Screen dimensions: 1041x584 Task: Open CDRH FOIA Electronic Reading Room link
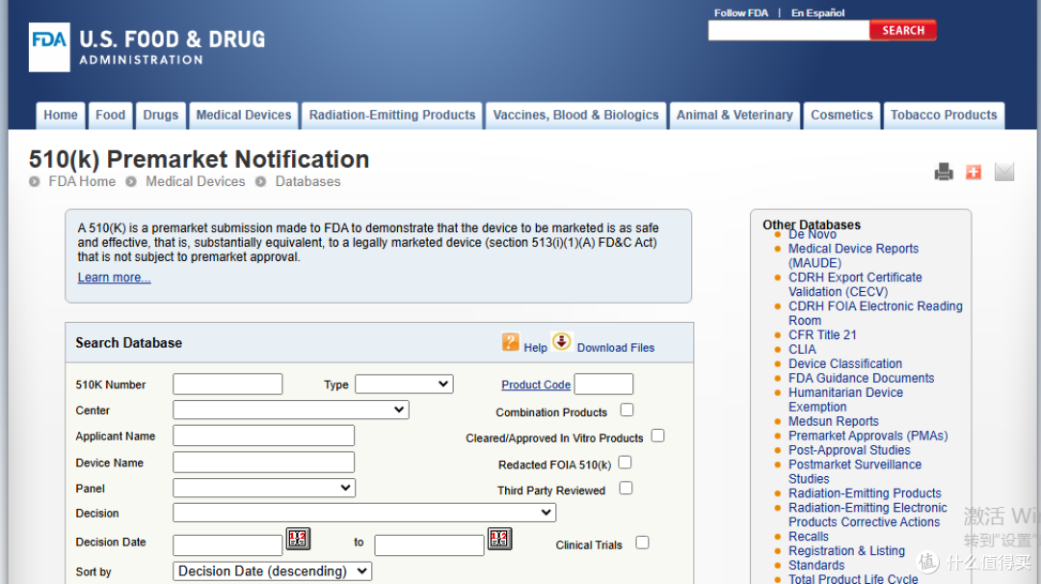pyautogui.click(x=875, y=312)
